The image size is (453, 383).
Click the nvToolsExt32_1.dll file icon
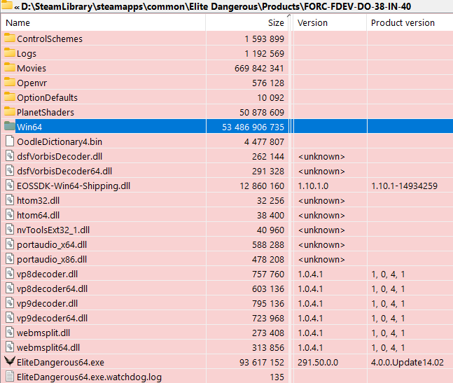[10, 230]
